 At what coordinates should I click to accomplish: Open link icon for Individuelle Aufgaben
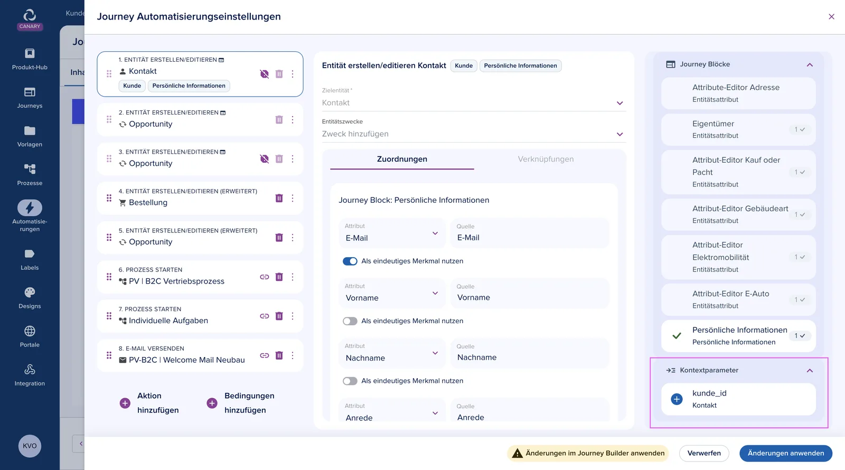click(265, 316)
